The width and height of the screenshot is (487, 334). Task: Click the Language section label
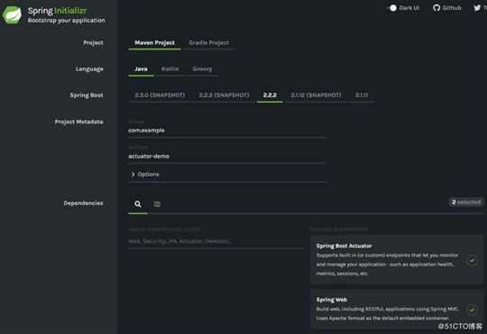[89, 69]
